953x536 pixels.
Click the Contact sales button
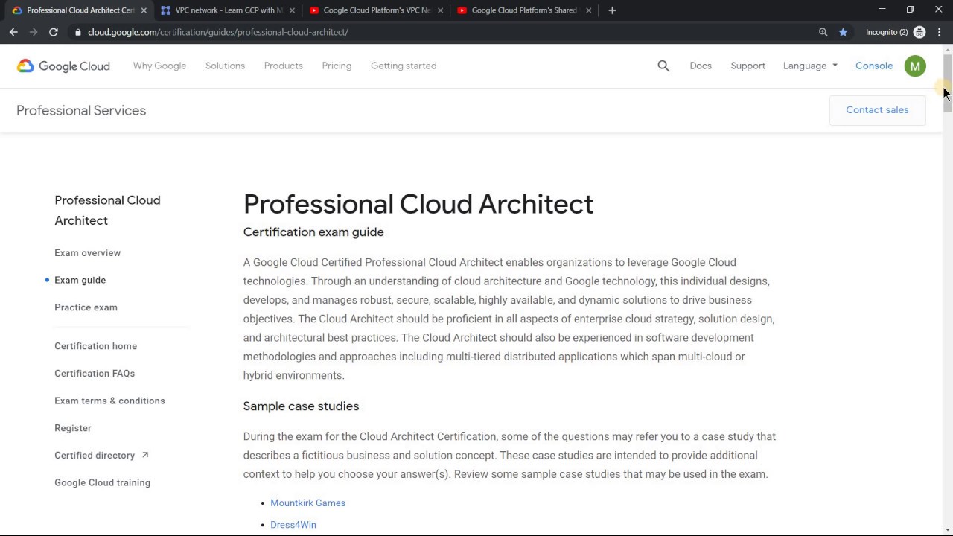click(877, 110)
